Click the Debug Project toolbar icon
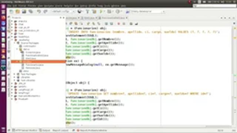Screen dimensions: 237x133 [109, 11]
